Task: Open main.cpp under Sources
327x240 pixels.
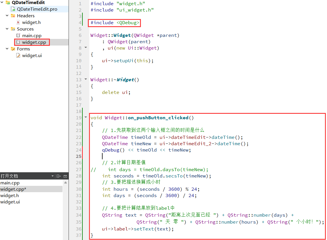Action: pos(32,36)
